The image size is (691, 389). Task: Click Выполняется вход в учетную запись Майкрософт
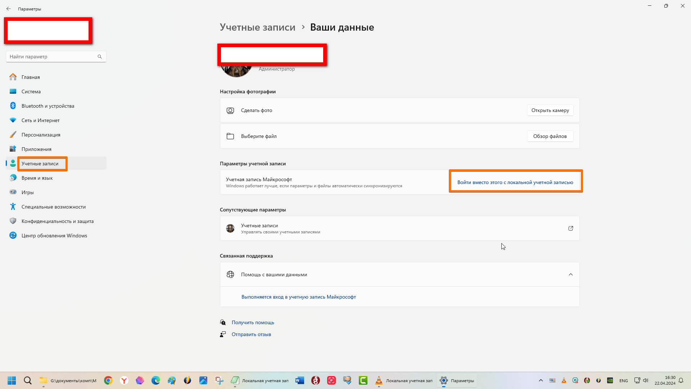tap(299, 297)
